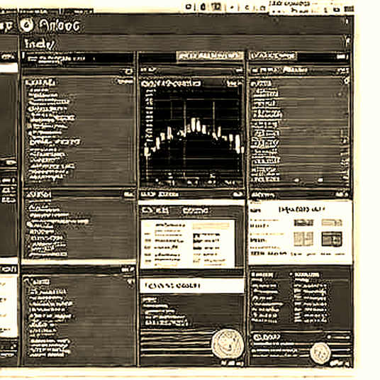Select the tab above the right list panel
This screenshot has height=380, width=380.
coord(273,56)
